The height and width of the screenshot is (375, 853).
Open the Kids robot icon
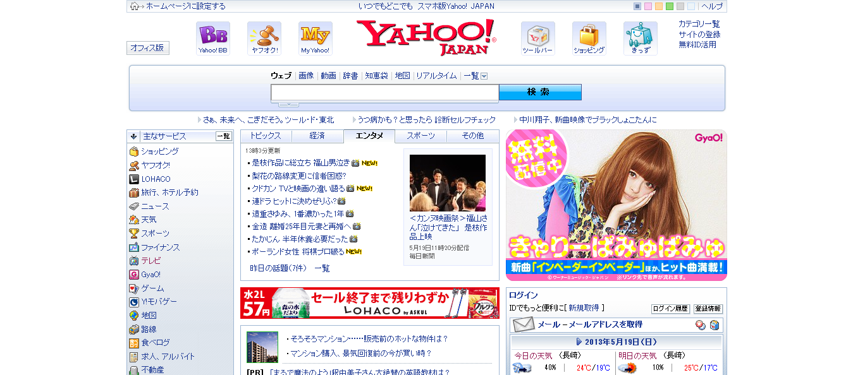point(641,38)
